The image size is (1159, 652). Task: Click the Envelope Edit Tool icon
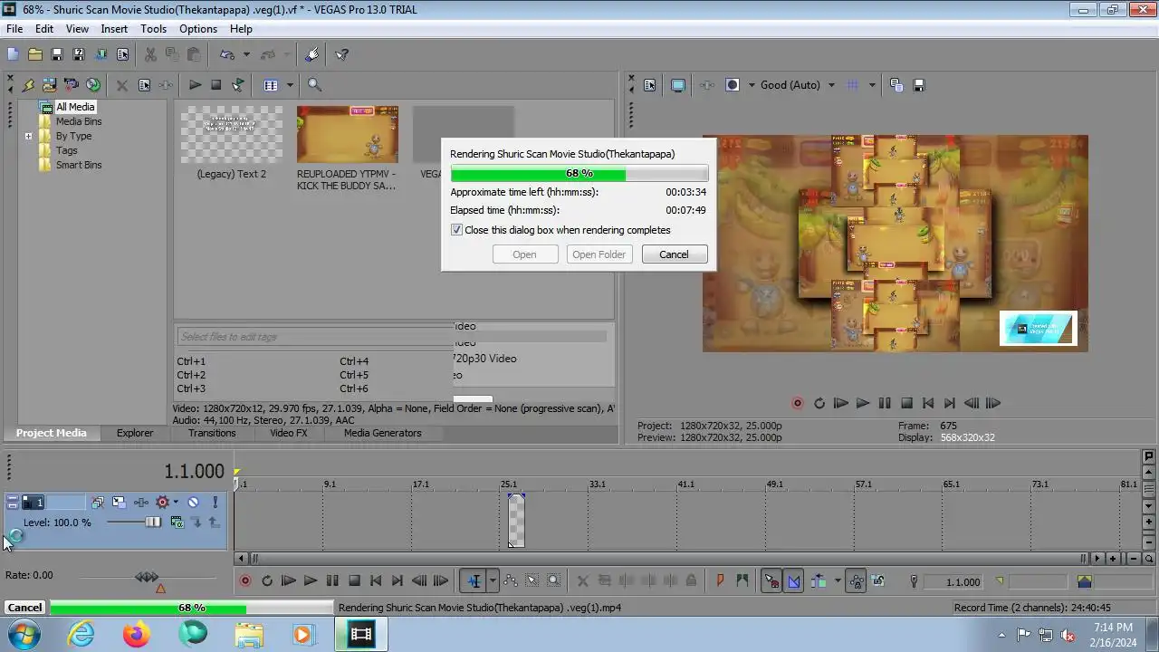[x=510, y=581]
